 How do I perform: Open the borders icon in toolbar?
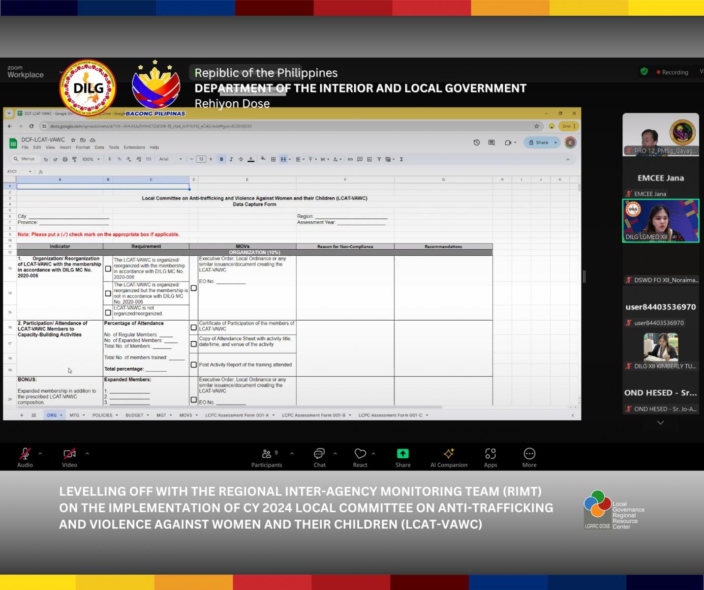(273, 159)
